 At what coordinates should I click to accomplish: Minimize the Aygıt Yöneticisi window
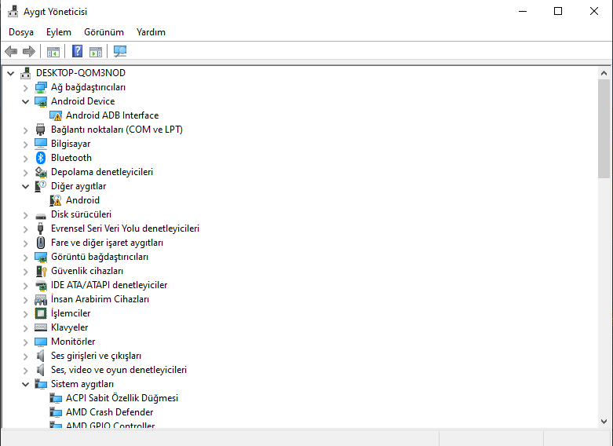click(523, 11)
